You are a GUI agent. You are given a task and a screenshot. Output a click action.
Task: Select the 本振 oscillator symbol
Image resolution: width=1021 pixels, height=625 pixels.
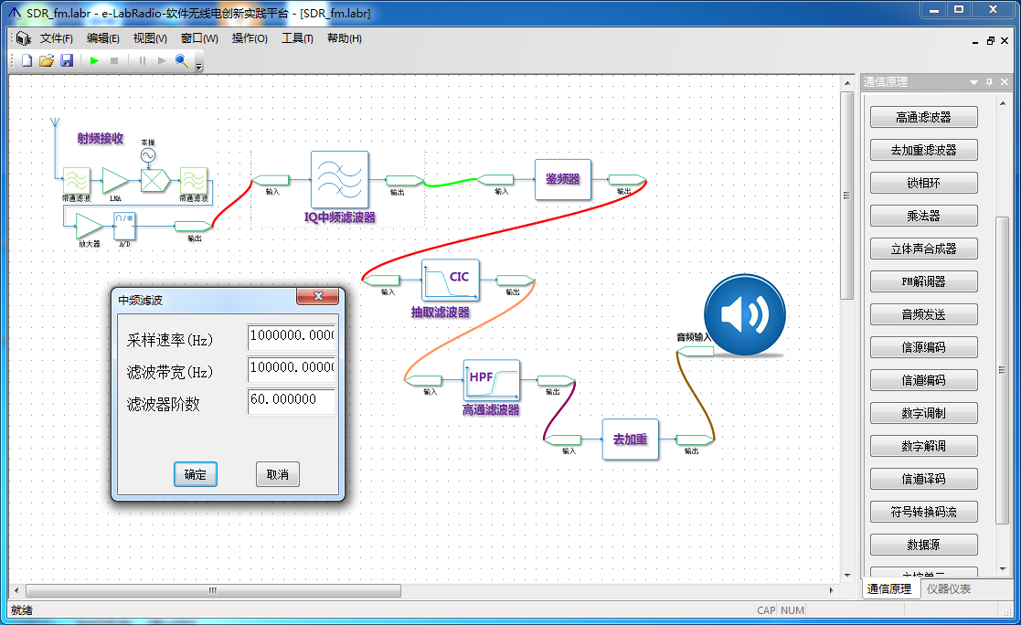(148, 155)
